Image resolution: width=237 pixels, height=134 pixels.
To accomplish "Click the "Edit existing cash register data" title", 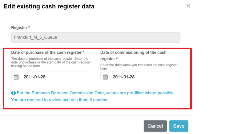I will click(x=49, y=6).
